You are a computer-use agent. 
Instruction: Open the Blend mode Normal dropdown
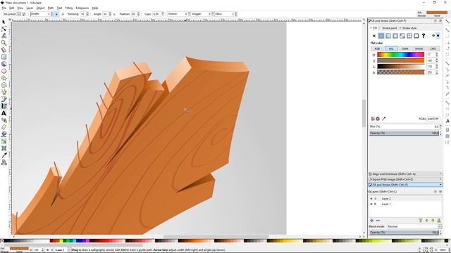tap(414, 226)
